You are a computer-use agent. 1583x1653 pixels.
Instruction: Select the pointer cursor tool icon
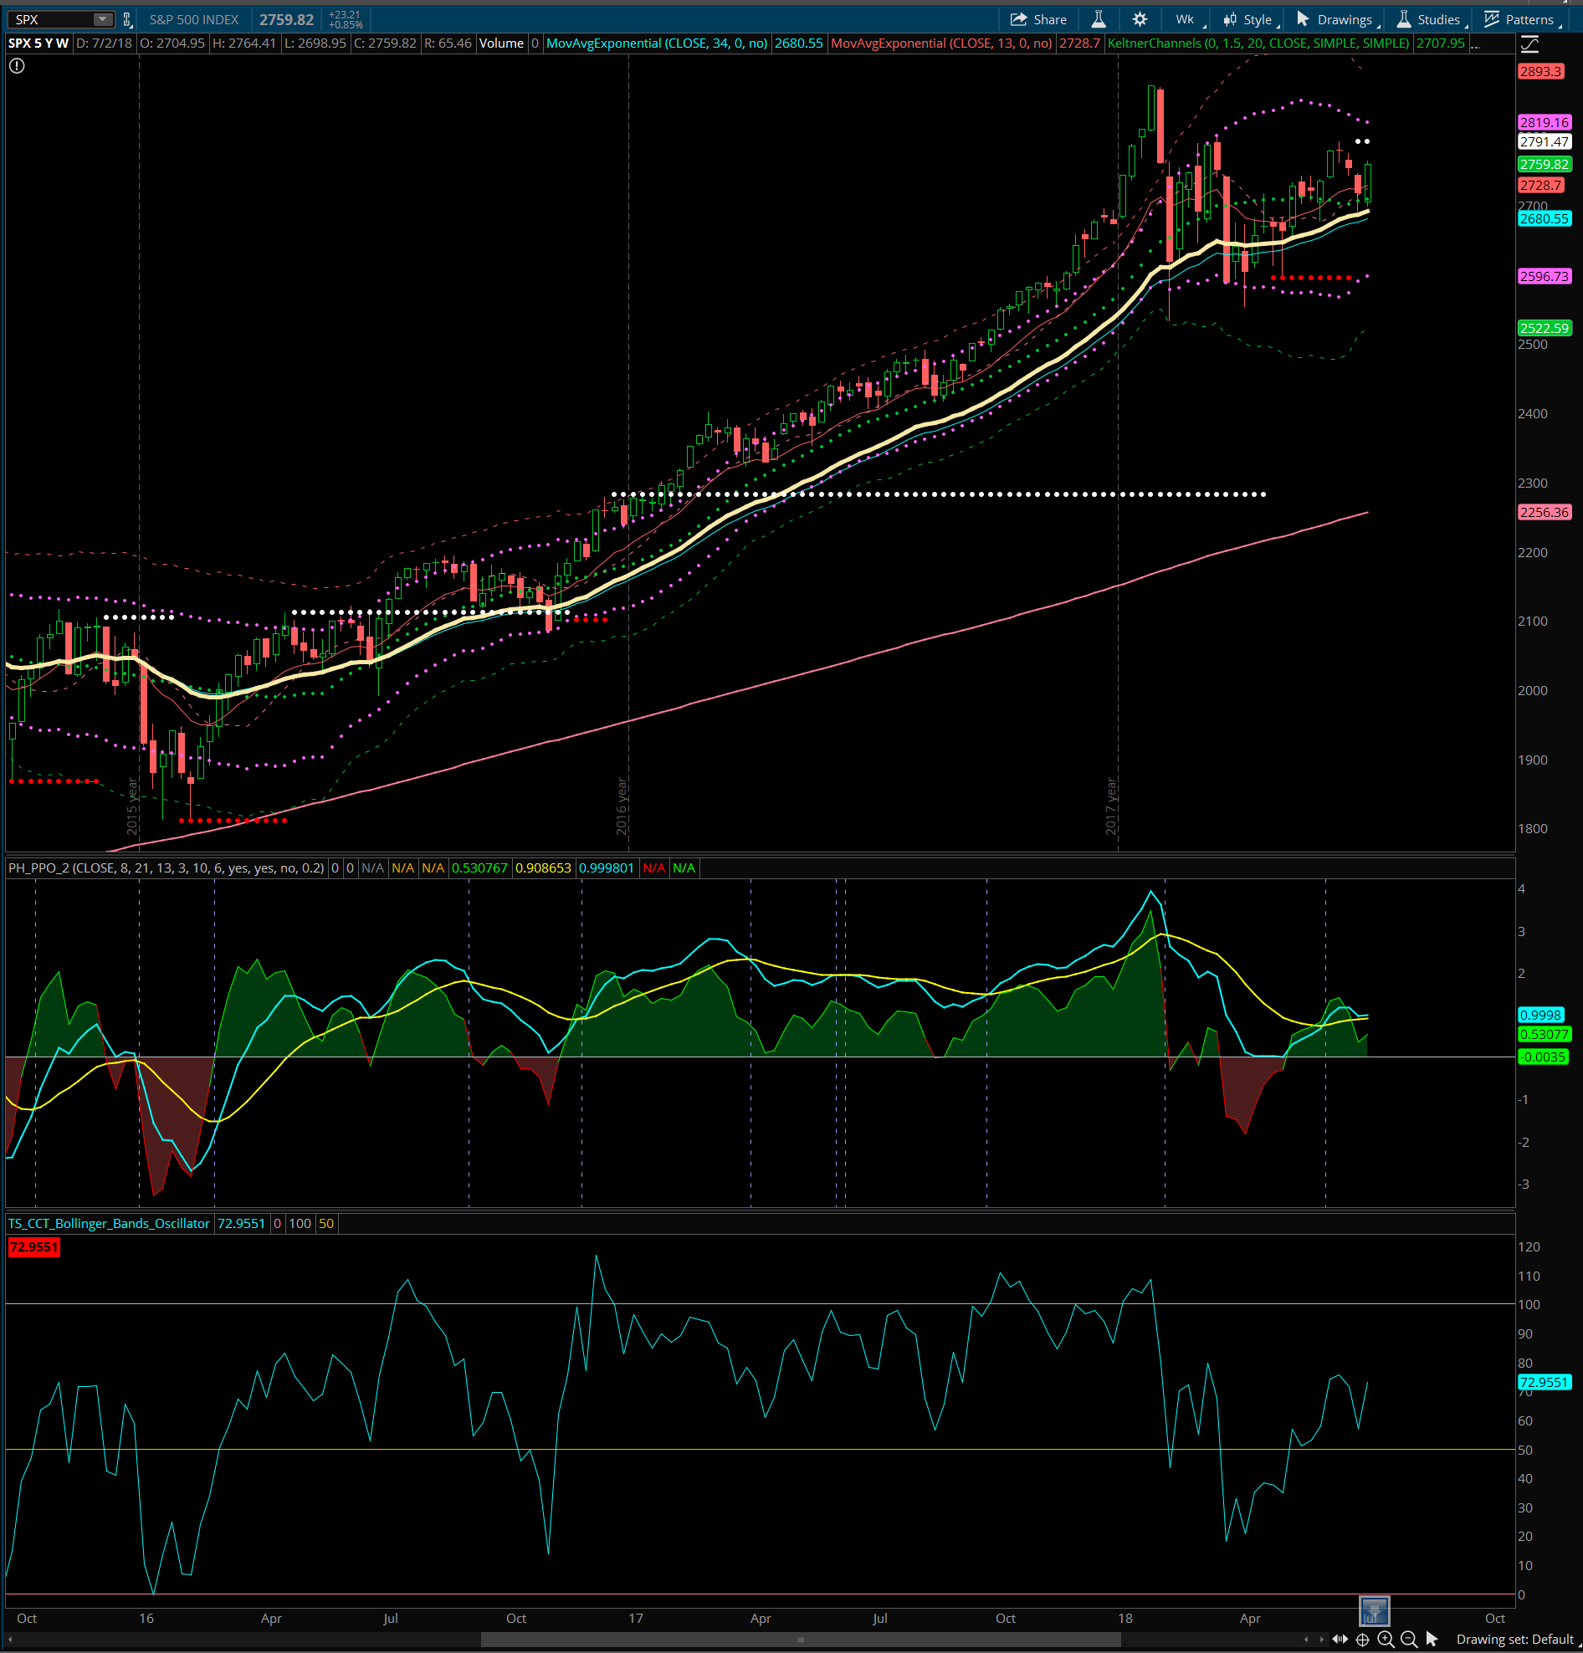1432,1640
